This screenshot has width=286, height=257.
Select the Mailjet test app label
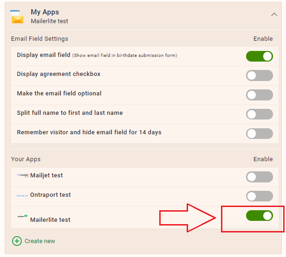tap(46, 176)
